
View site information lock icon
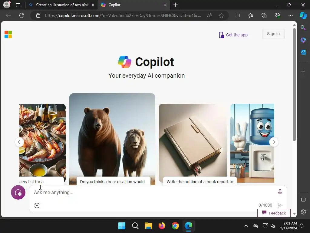click(x=38, y=15)
